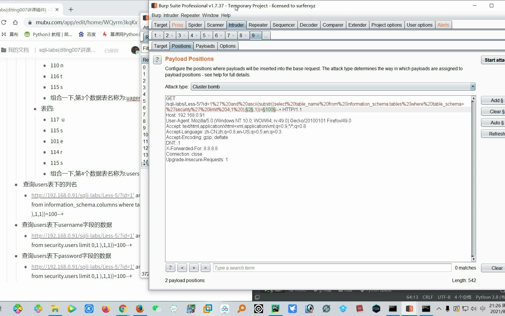
Task: Click the Auto § button
Action: point(493,123)
